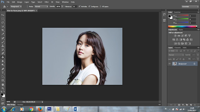The width and height of the screenshot is (200, 112).
Task: Switch to the Channels tab
Action: pos(177,48)
